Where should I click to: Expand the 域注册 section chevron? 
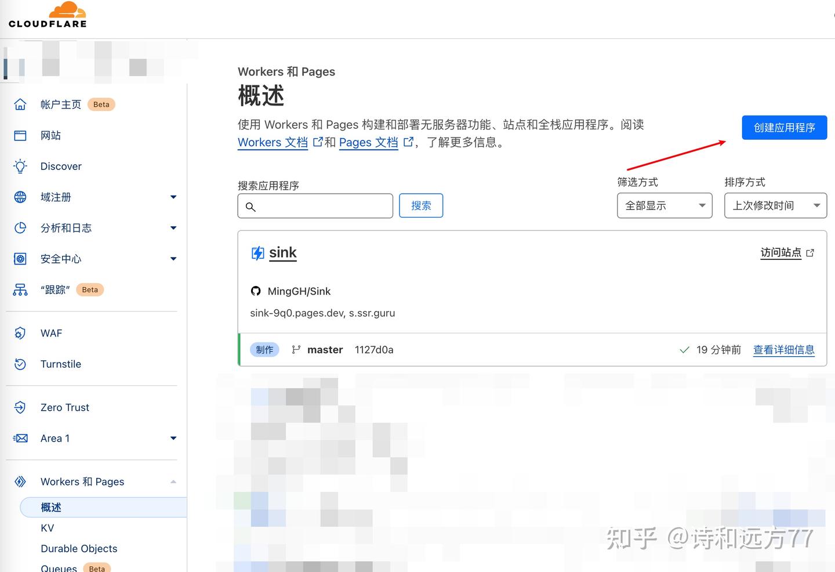[173, 197]
